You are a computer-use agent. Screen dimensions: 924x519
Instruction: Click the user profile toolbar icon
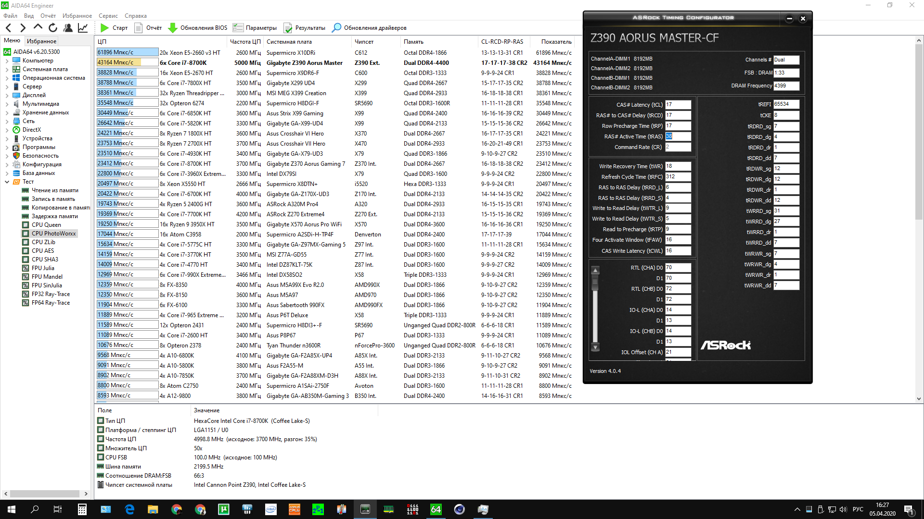pyautogui.click(x=68, y=28)
